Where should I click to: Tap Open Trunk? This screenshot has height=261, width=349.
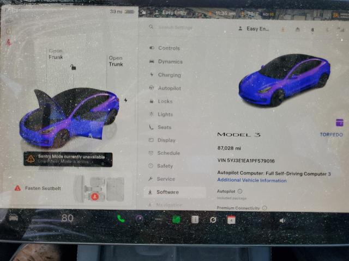pyautogui.click(x=116, y=61)
